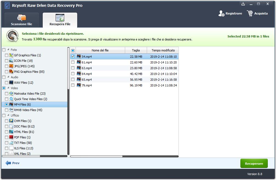Screen dimensions: 276x180
Task: Uncheck the 54.mp4 file checkbox
Action: 73,57
